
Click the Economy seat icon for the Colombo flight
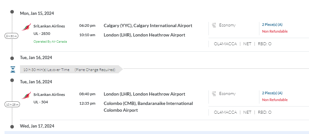214,94
